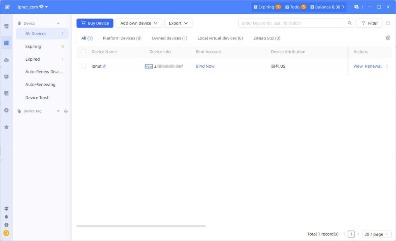Click the notification bell icon
This screenshot has height=241, width=396.
coord(6,217)
